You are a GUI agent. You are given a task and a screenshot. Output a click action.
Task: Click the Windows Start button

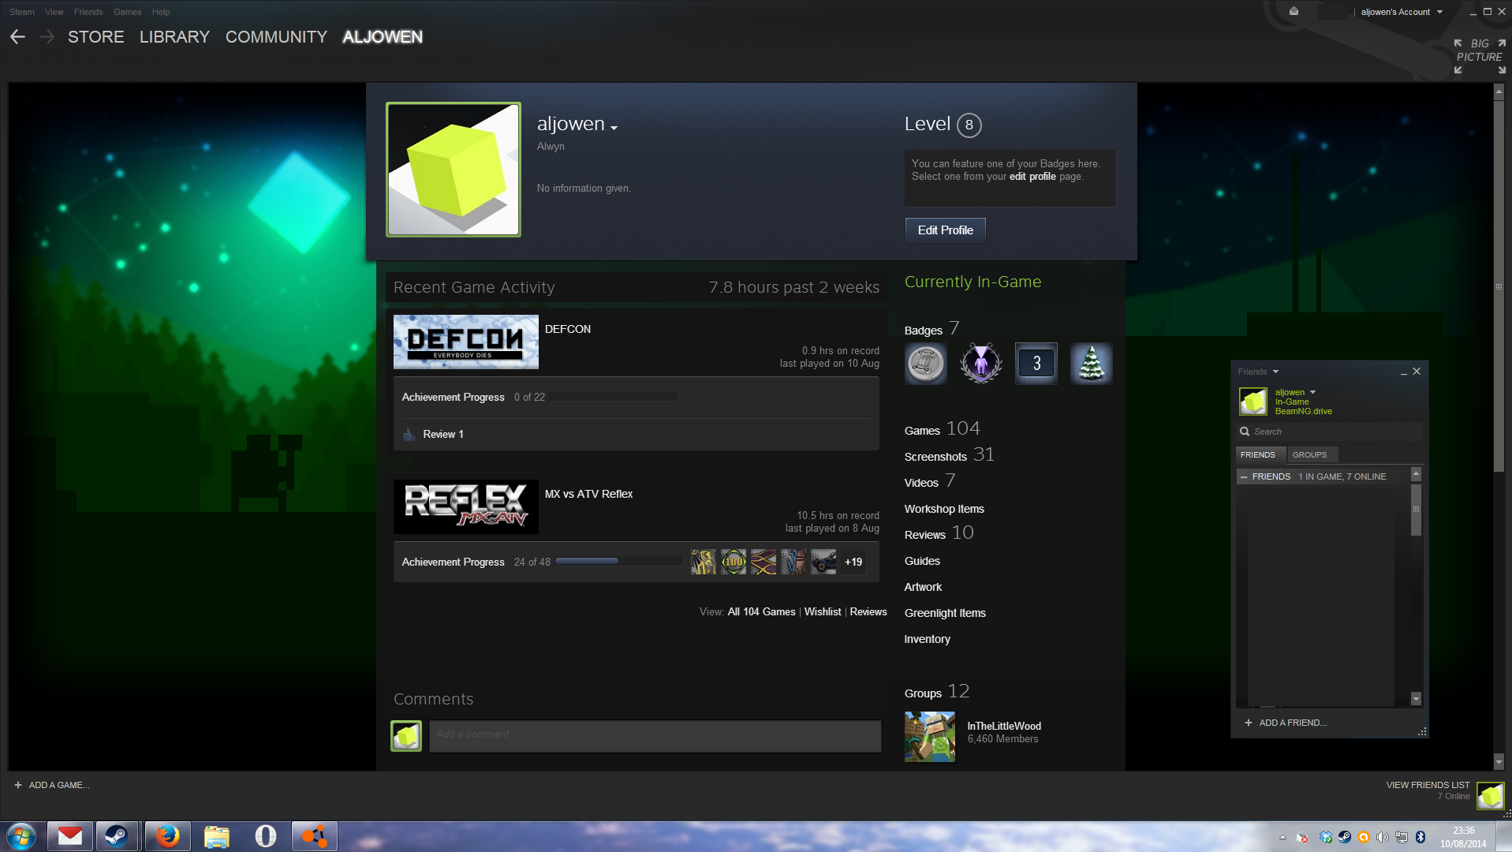pos(21,836)
